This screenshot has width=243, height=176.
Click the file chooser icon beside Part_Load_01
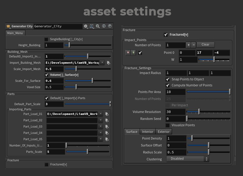click(x=106, y=114)
